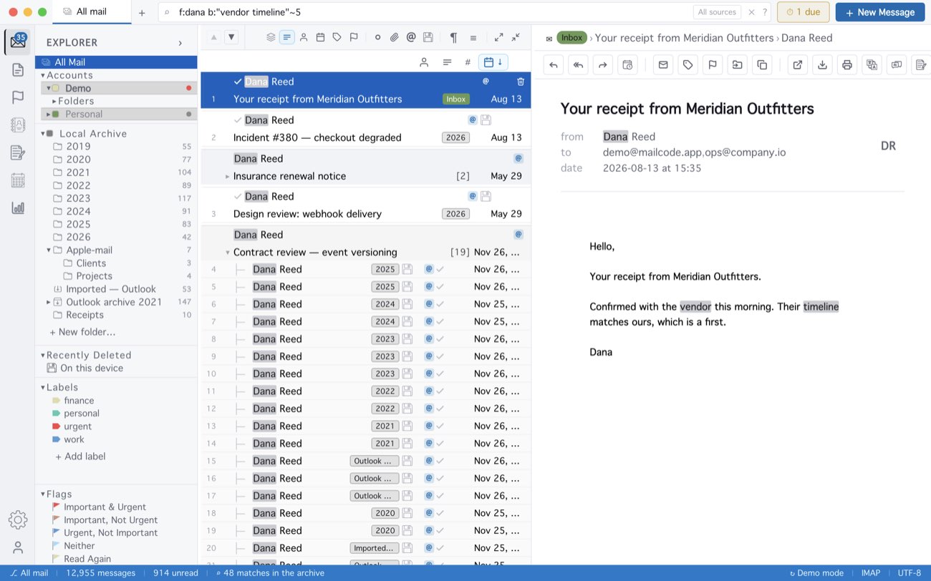The image size is (931, 581).
Task: Delete the Meridian Outfitters message via trash icon
Action: click(x=521, y=82)
